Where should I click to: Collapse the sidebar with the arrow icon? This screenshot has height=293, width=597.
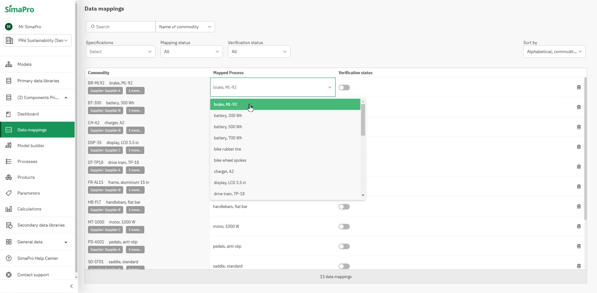(x=72, y=286)
